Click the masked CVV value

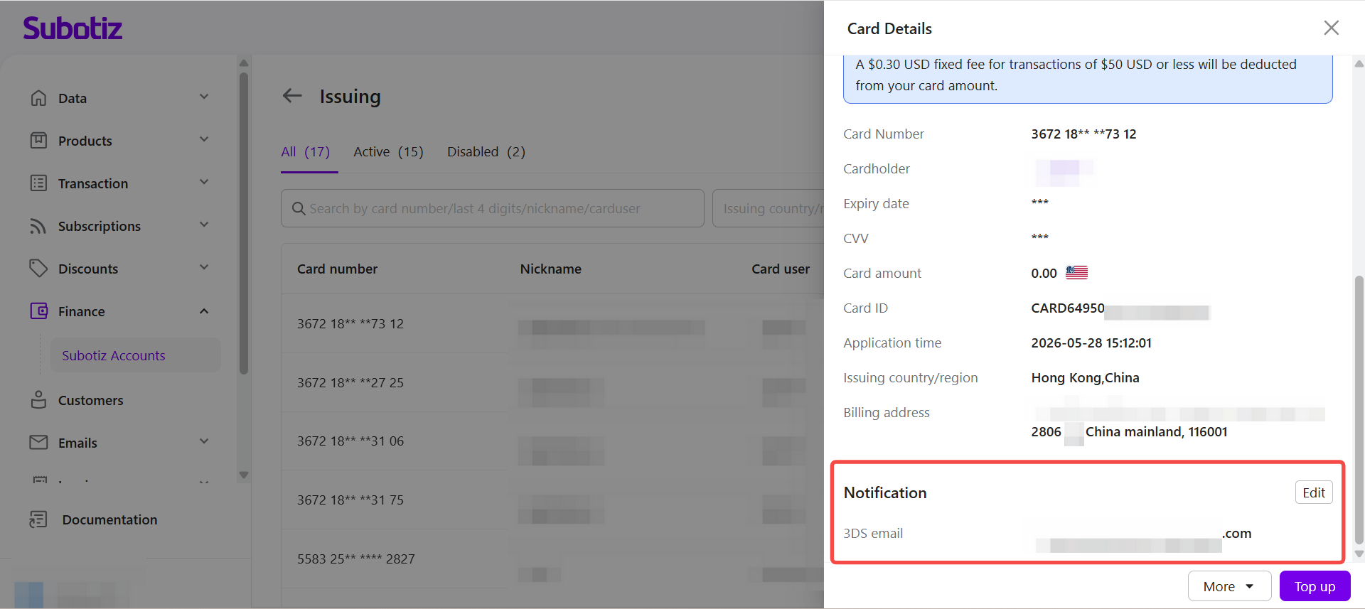coord(1039,238)
